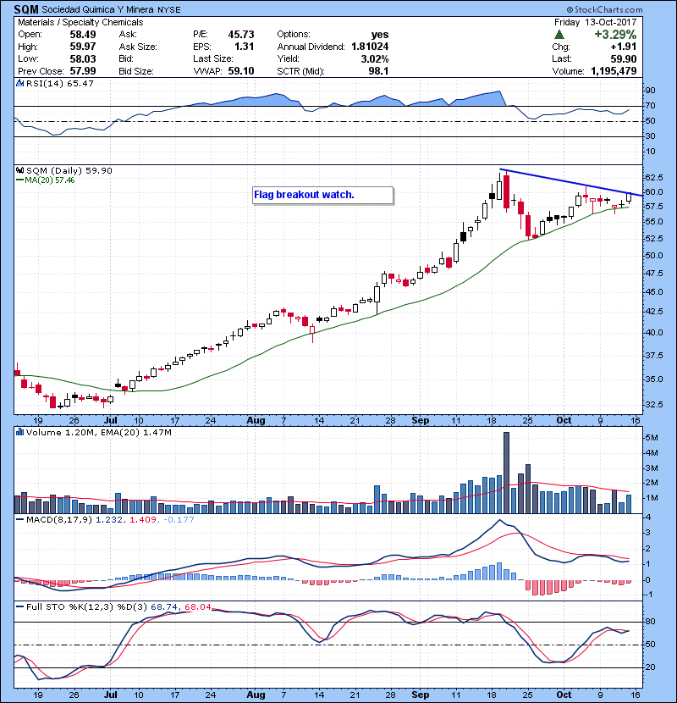Click the +3.29% percent change

coord(615,35)
